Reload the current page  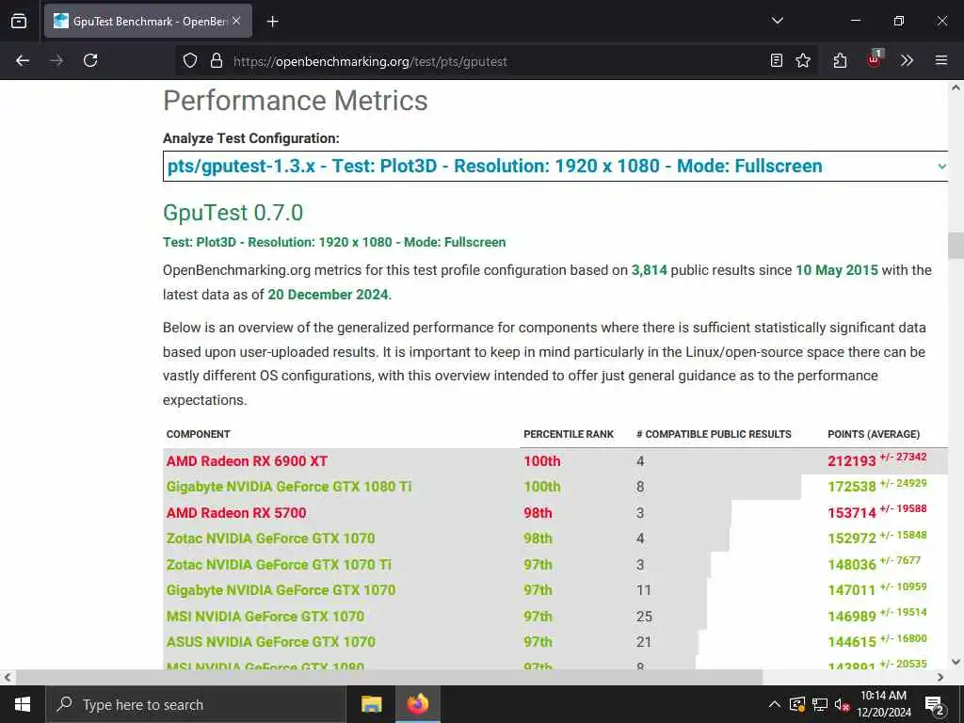point(90,60)
